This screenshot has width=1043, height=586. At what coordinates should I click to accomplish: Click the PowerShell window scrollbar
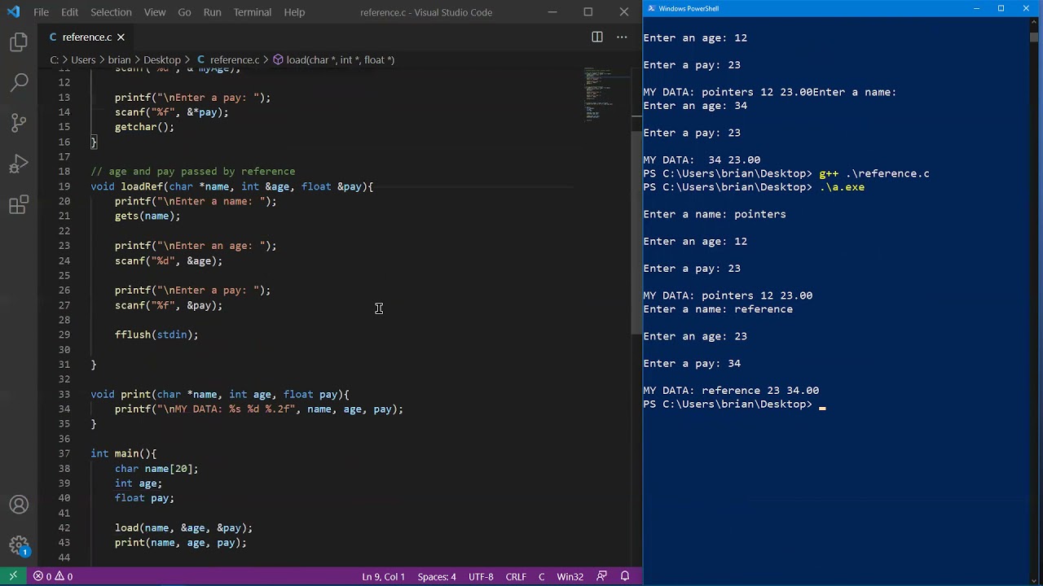pyautogui.click(x=1034, y=37)
